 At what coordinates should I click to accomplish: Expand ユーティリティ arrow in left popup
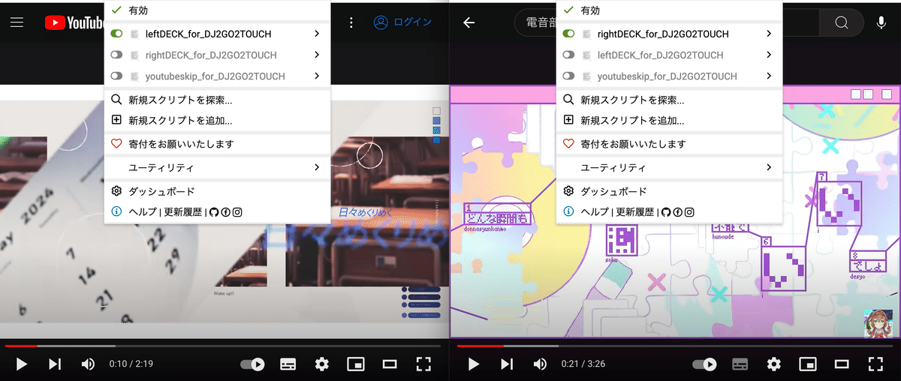coord(317,167)
